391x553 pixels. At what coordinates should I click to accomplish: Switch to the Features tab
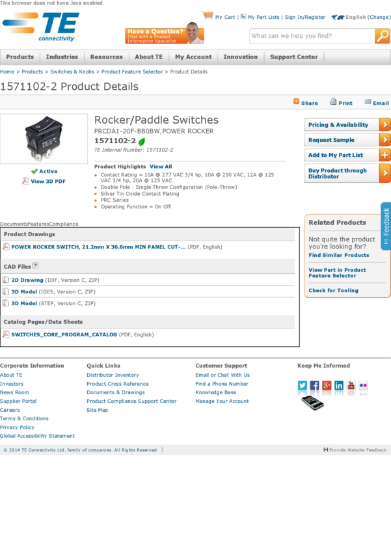(38, 224)
